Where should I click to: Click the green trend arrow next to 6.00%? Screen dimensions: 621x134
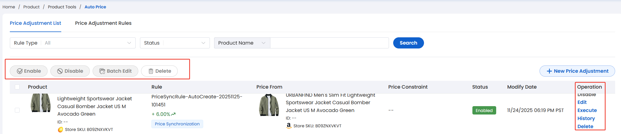coord(173,114)
